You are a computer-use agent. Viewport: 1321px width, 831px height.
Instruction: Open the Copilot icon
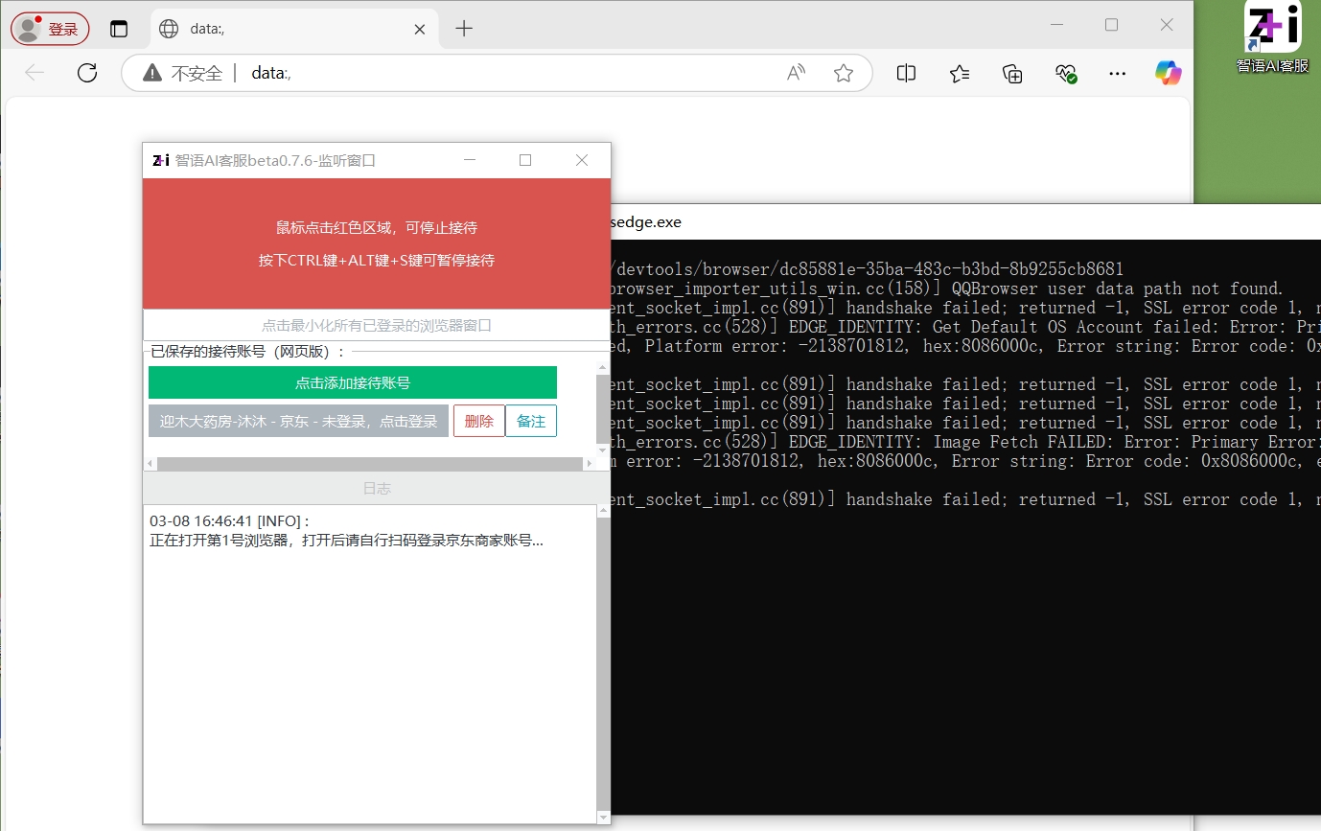click(x=1168, y=73)
